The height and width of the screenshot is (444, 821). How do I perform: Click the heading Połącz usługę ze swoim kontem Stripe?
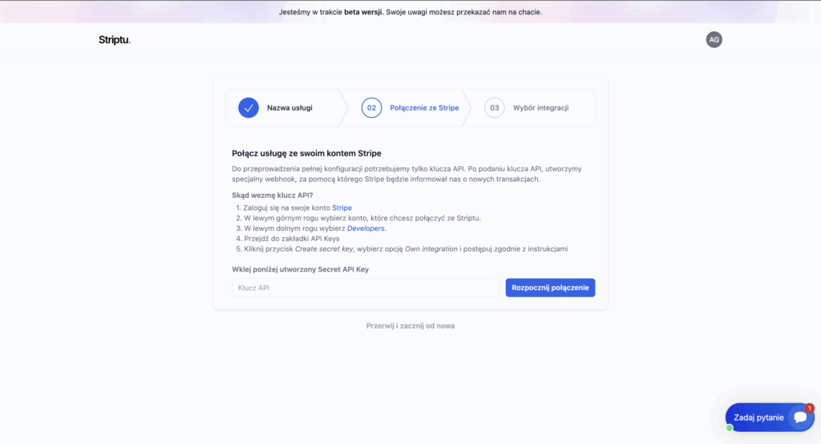click(x=307, y=153)
